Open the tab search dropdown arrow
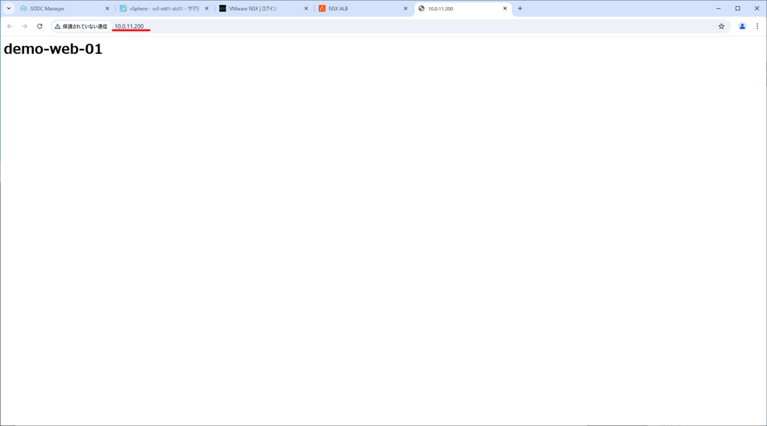The width and height of the screenshot is (767, 426). tap(8, 8)
